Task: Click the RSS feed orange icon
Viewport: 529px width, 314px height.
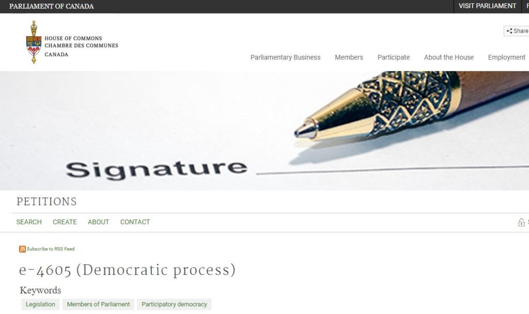Action: tap(22, 249)
